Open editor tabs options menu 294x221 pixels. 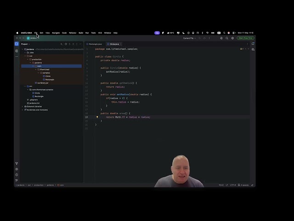pyautogui.click(x=247, y=44)
